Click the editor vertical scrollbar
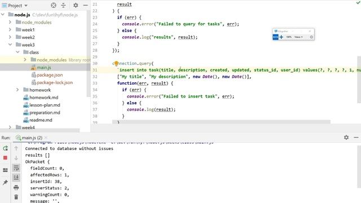361x203 pixels. coord(359,80)
